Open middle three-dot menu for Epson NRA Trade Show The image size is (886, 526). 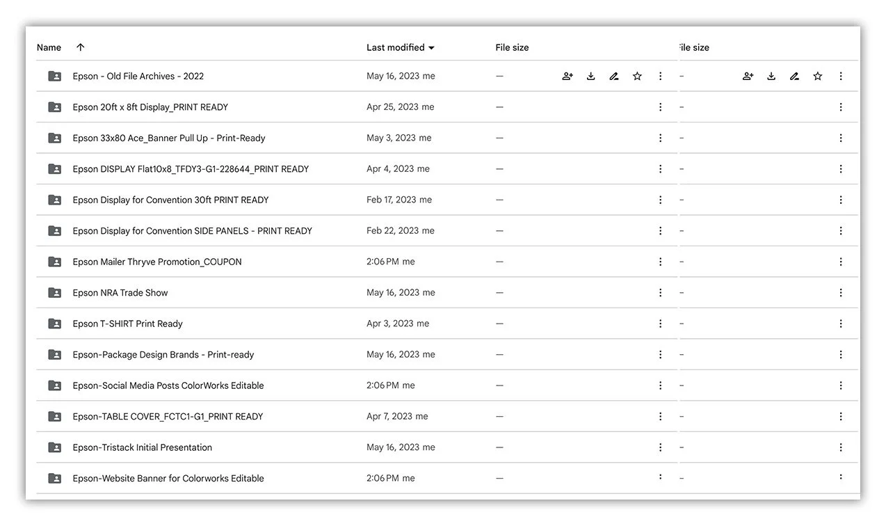660,293
